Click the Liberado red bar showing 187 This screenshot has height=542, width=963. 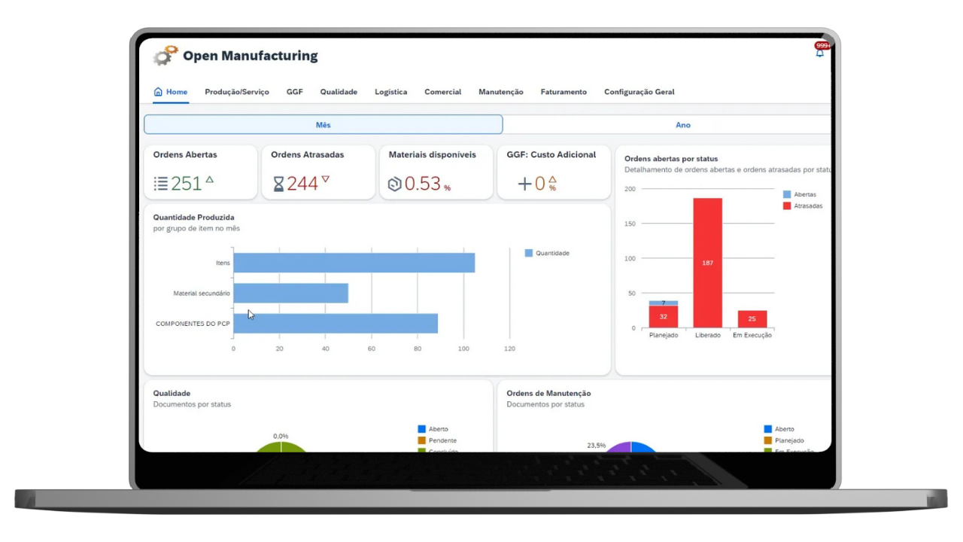pyautogui.click(x=707, y=263)
